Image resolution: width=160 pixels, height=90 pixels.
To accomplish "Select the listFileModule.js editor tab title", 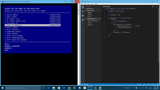I will pyautogui.click(x=106, y=7).
